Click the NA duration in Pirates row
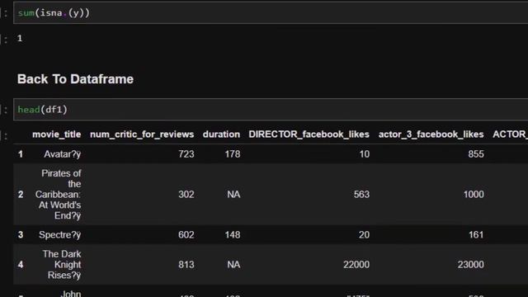 233,195
